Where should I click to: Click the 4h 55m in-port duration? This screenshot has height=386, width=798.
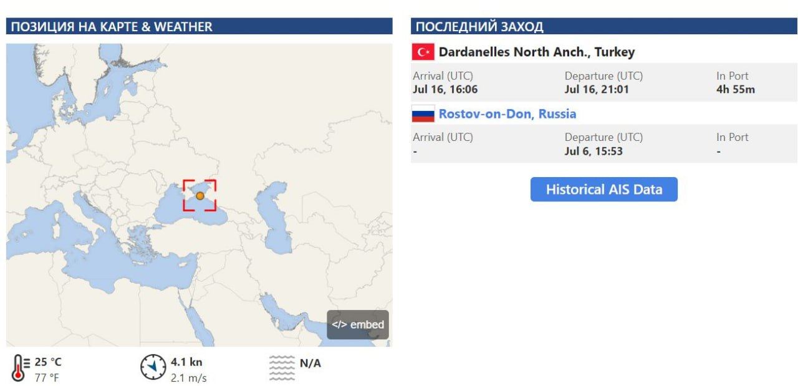pyautogui.click(x=736, y=89)
